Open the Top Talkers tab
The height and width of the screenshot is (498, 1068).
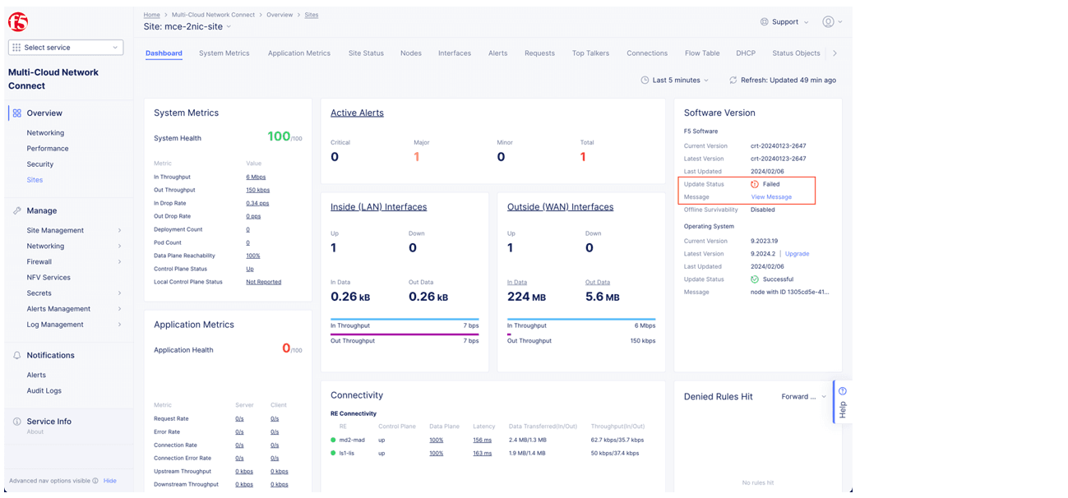(590, 53)
